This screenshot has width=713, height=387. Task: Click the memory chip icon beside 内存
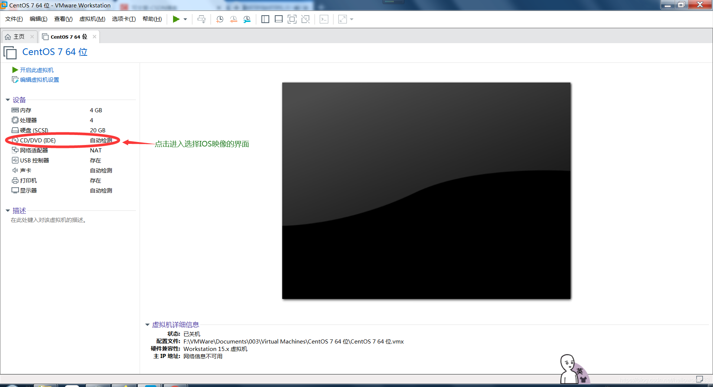click(15, 110)
